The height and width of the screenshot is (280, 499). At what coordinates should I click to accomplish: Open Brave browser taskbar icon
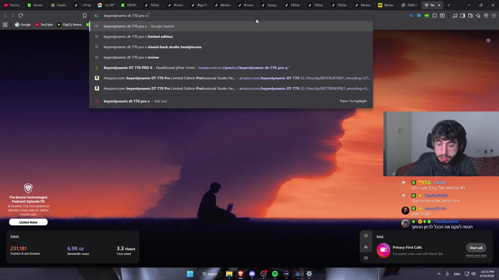click(241, 274)
